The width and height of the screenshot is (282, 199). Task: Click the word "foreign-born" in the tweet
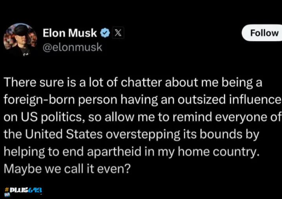39,99
